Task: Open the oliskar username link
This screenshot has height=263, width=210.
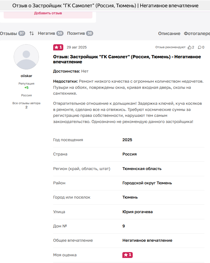Action: point(26,76)
